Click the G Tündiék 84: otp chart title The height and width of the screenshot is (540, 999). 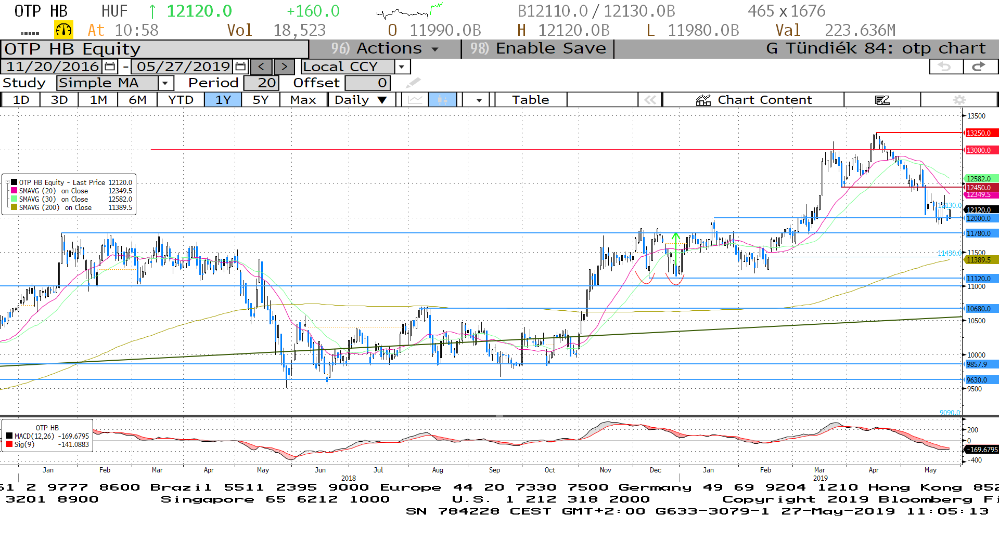(876, 48)
